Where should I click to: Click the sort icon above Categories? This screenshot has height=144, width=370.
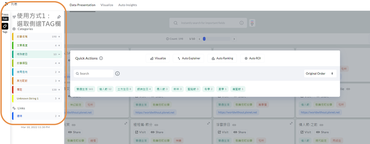click(x=14, y=17)
